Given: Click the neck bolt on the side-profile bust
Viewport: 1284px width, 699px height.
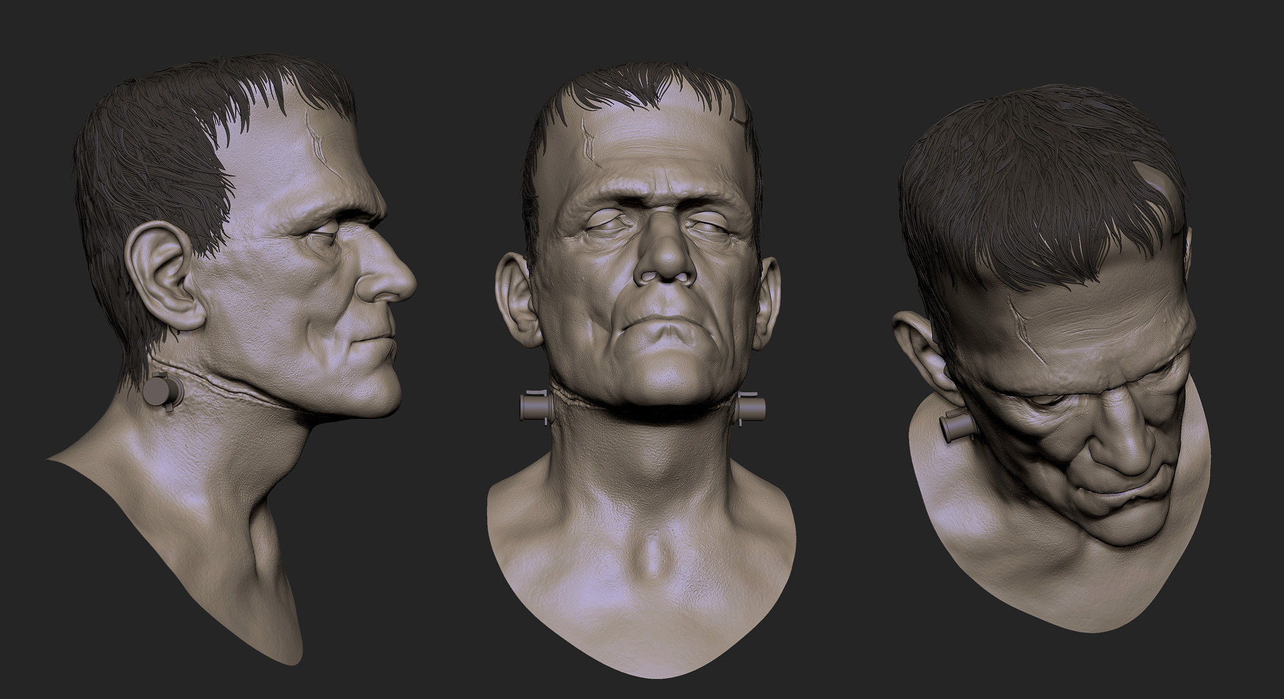Looking at the screenshot, I should [163, 392].
